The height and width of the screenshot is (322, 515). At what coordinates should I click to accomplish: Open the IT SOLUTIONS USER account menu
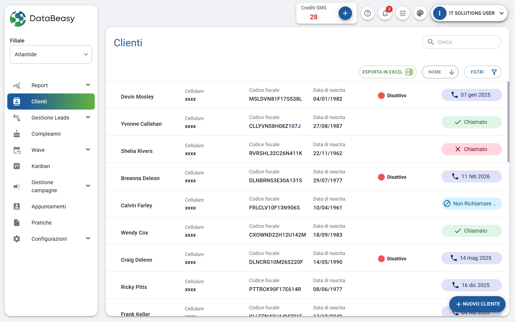[469, 13]
